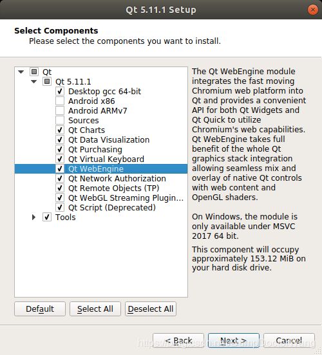This screenshot has height=355, width=322.
Task: Uncheck Qt Network Authorization checkbox
Action: [60, 178]
